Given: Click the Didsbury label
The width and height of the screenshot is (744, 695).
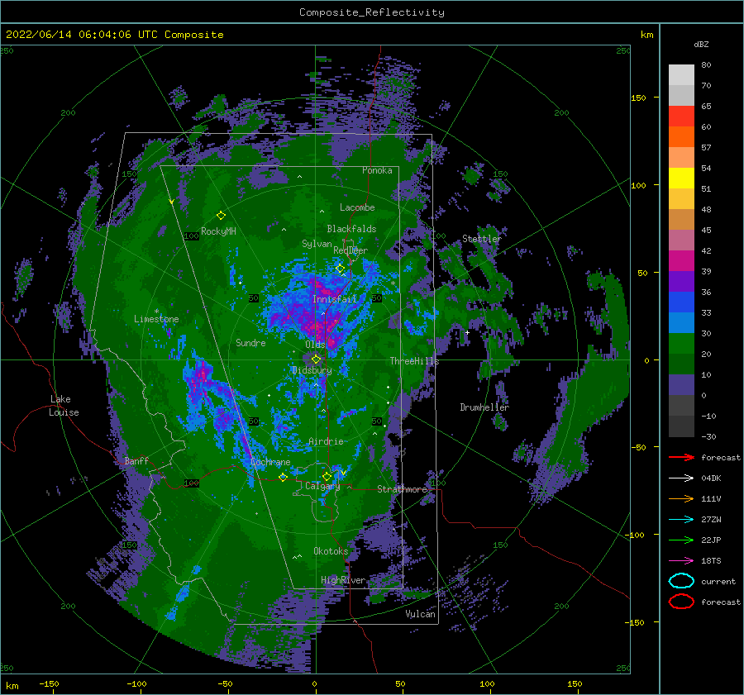Looking at the screenshot, I should tap(312, 370).
